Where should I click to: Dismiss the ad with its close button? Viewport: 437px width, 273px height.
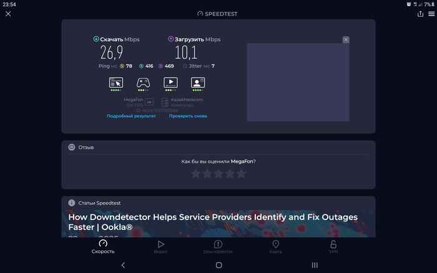click(346, 40)
